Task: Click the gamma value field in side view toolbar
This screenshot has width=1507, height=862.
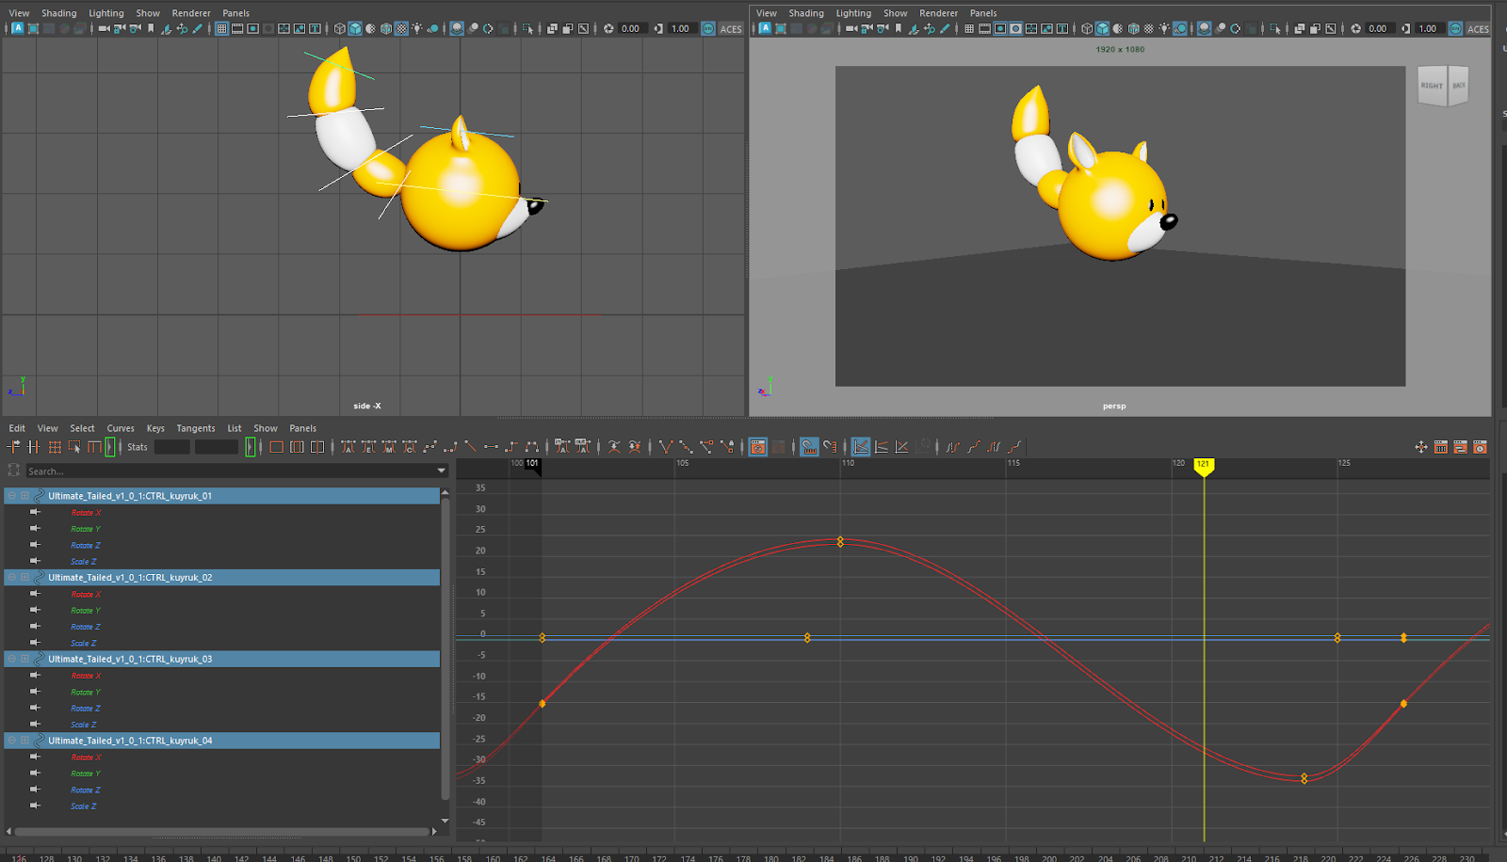Action: (x=681, y=28)
